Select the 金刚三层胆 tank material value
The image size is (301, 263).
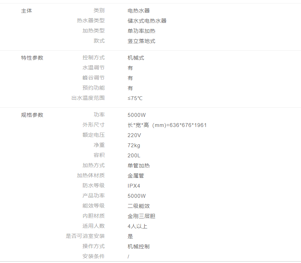point(141,216)
